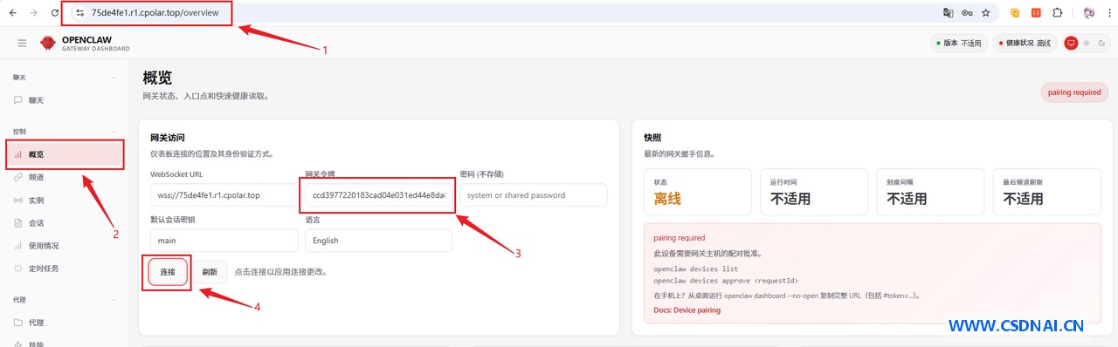This screenshot has width=1118, height=347.
Task: Click the pairing required badge
Action: tap(1074, 92)
